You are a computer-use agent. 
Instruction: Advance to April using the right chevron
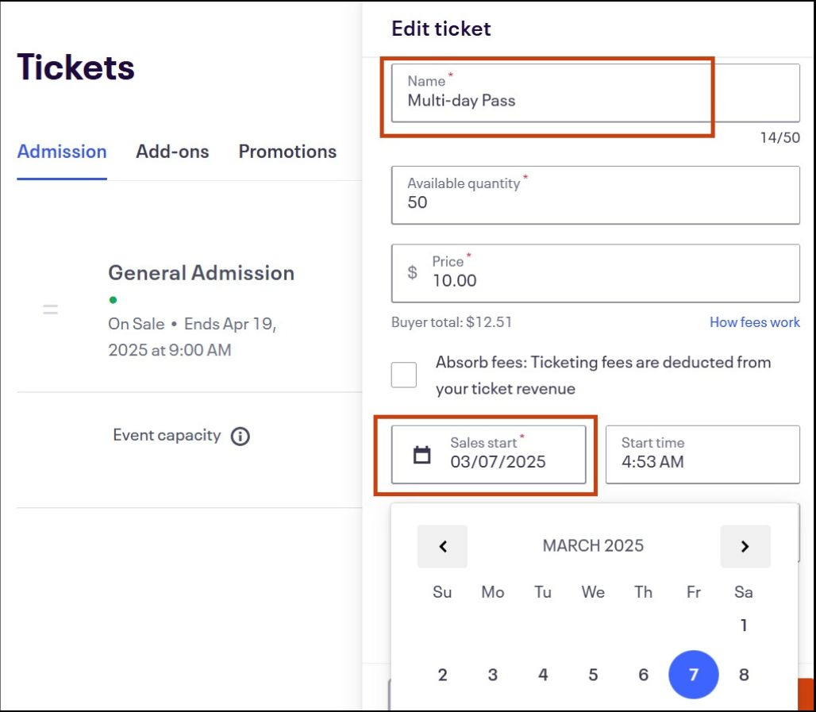745,545
